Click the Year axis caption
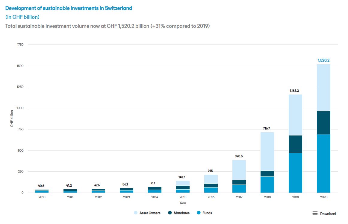 183,203
